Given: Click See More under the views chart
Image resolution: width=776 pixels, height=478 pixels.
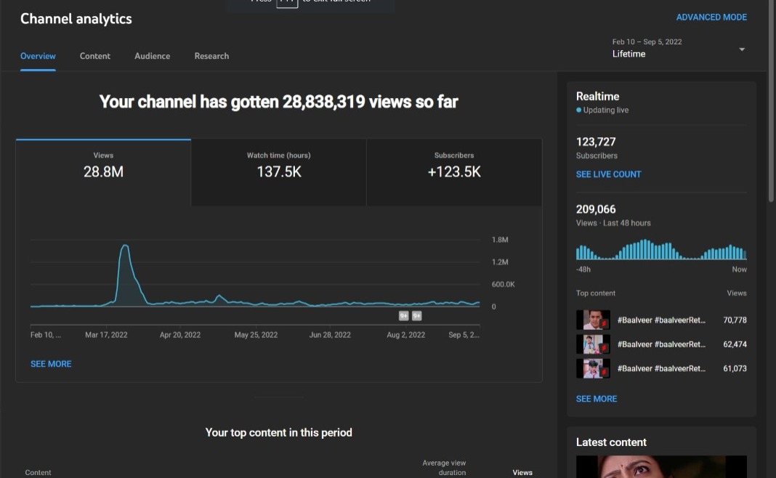Looking at the screenshot, I should pyautogui.click(x=51, y=364).
